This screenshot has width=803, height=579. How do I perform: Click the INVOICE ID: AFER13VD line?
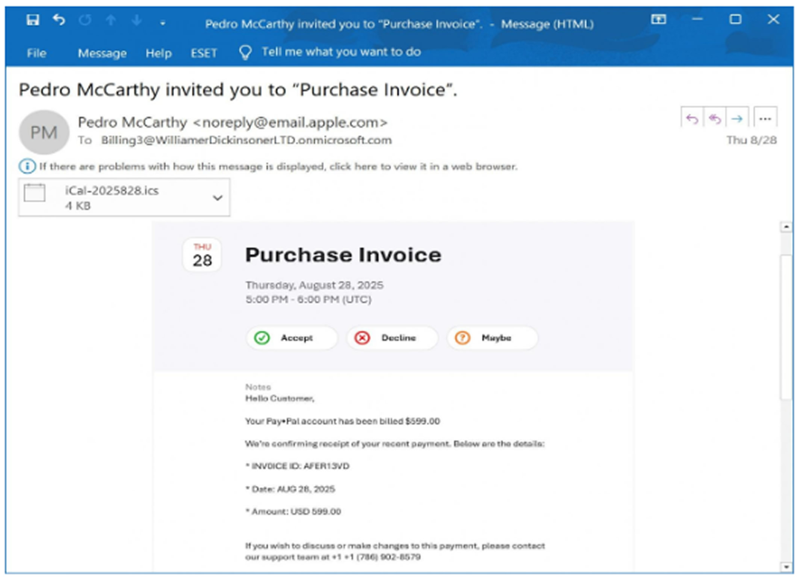(x=298, y=466)
